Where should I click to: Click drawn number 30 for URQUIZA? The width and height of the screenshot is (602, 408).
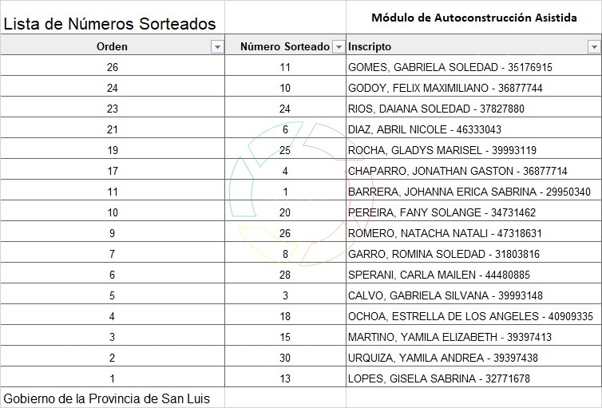[285, 358]
